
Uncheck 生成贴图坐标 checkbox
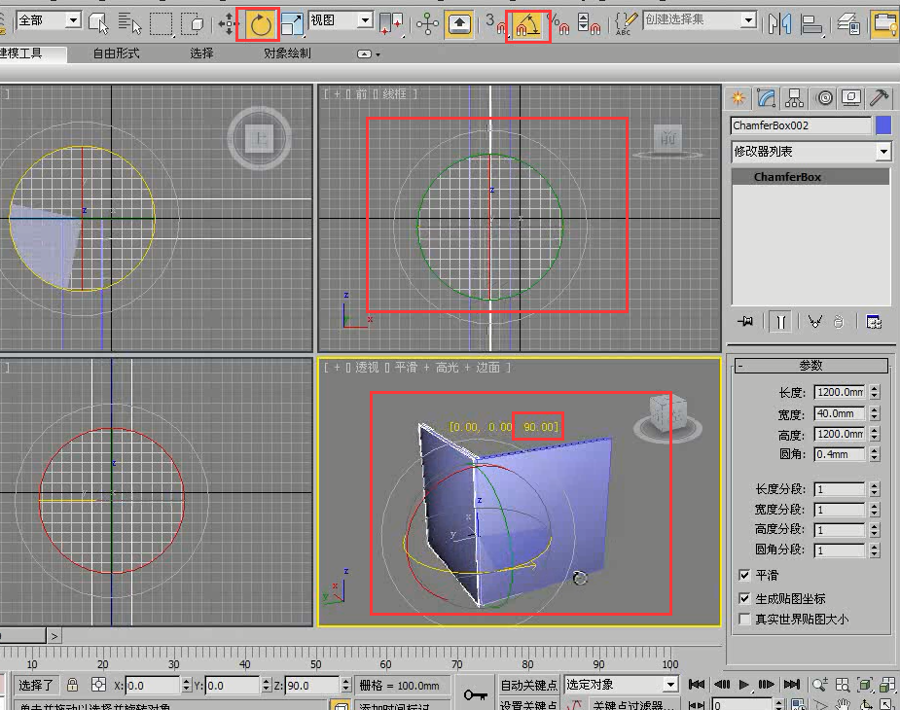[744, 598]
